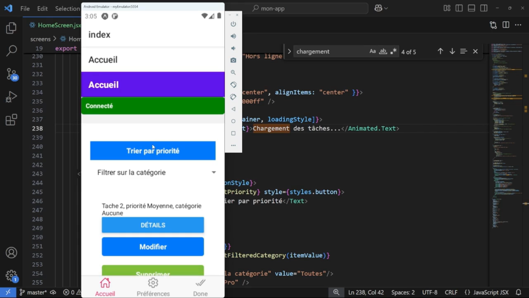This screenshot has width=529, height=298.
Task: Select the Run and Debug icon
Action: (11, 96)
